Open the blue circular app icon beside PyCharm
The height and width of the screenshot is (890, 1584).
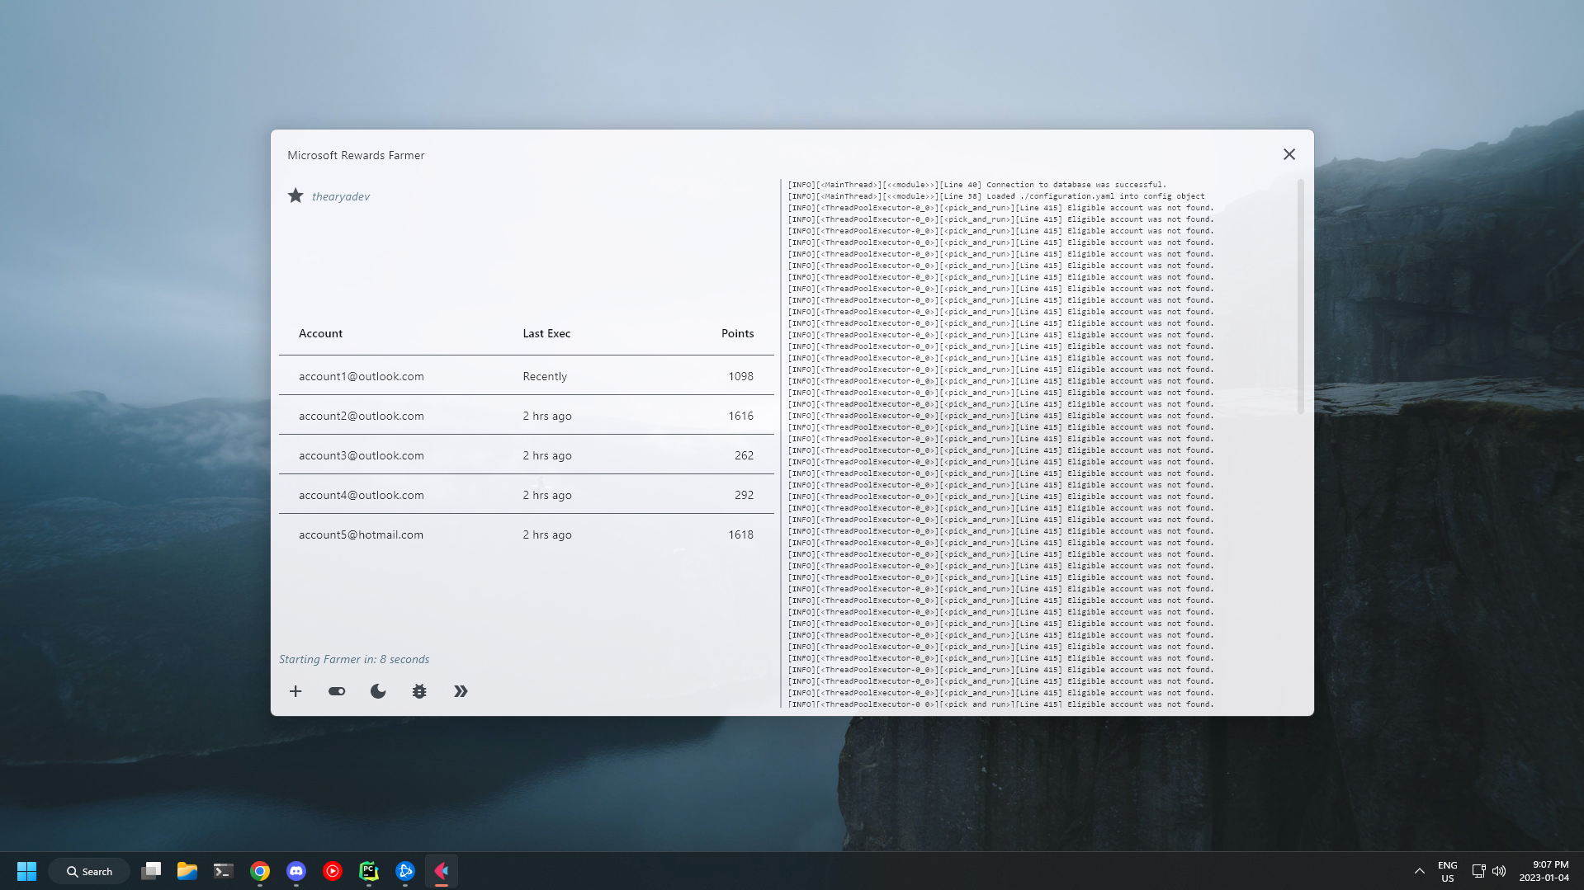tap(405, 871)
